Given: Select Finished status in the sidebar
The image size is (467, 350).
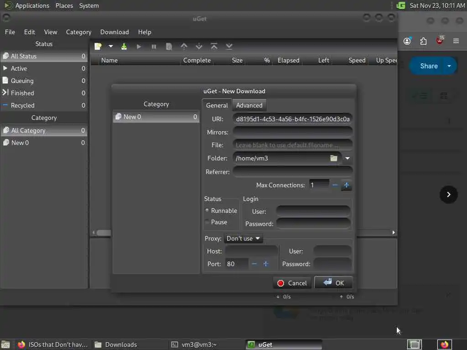Looking at the screenshot, I should (x=44, y=93).
